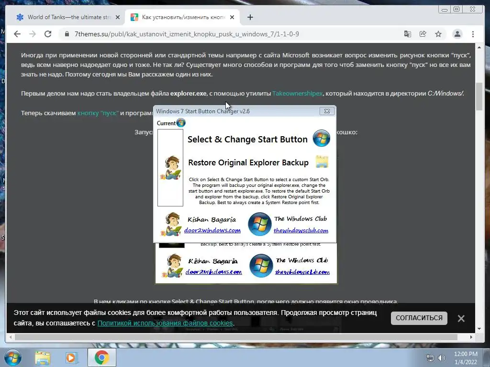Viewport: 490px width, 367px height.
Task: Open the translate page icon in address bar
Action: (408, 34)
